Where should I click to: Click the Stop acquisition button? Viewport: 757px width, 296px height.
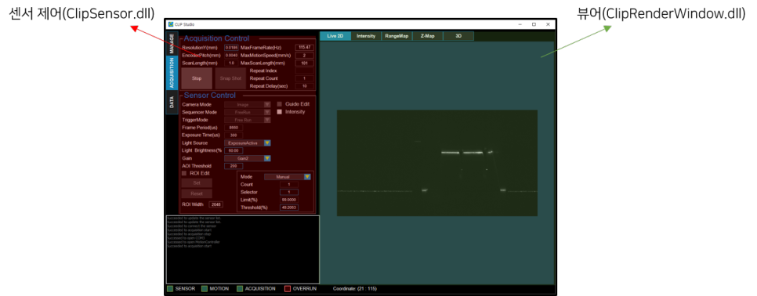[x=197, y=78]
